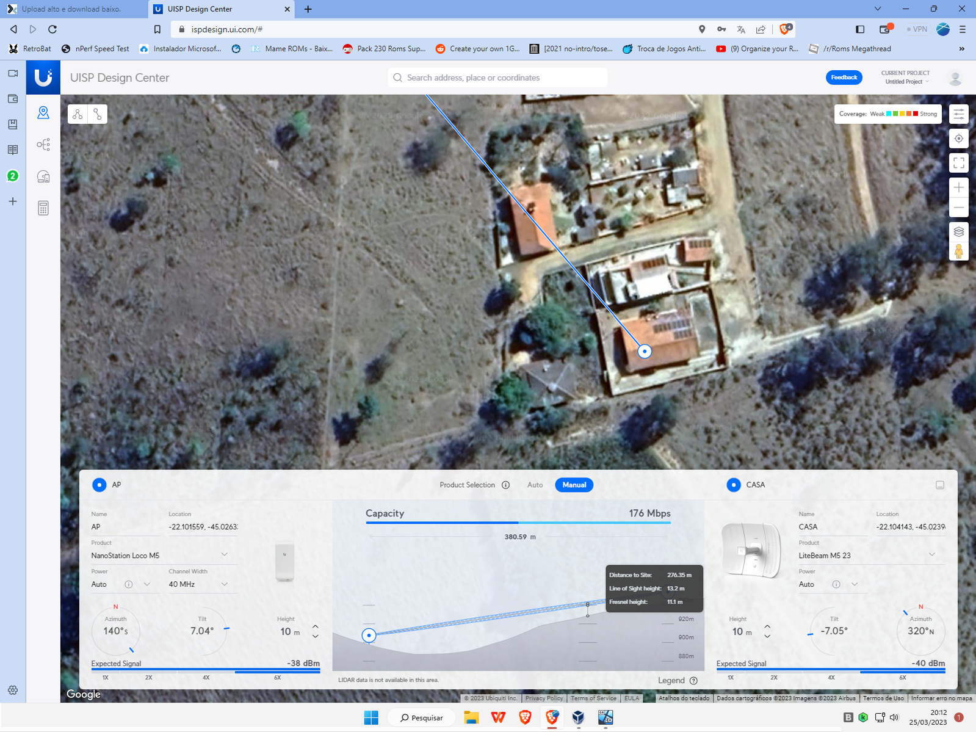Open Windows taskbar search Pesquisar
Image resolution: width=976 pixels, height=732 pixels.
pos(422,717)
